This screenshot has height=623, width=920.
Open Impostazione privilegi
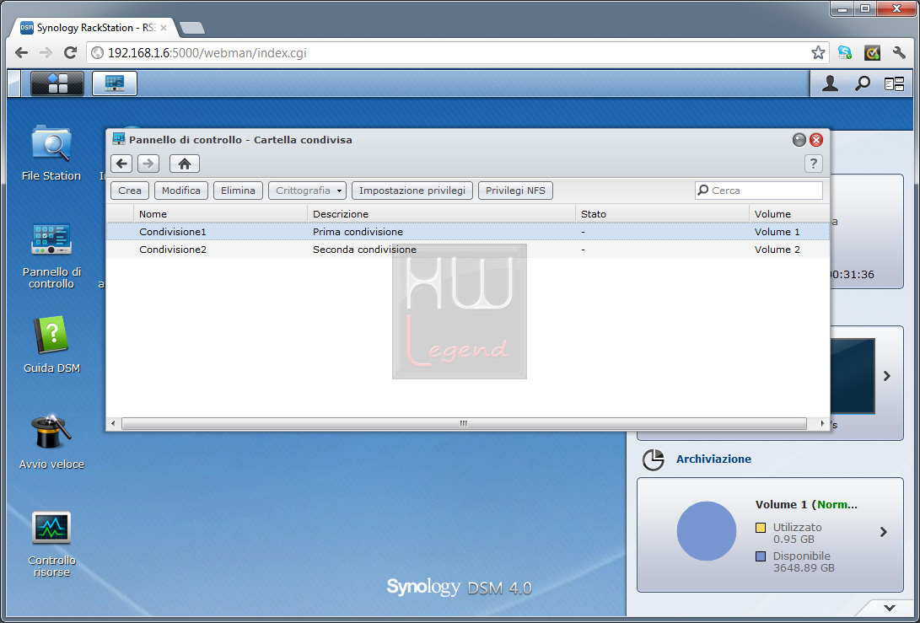tap(412, 191)
